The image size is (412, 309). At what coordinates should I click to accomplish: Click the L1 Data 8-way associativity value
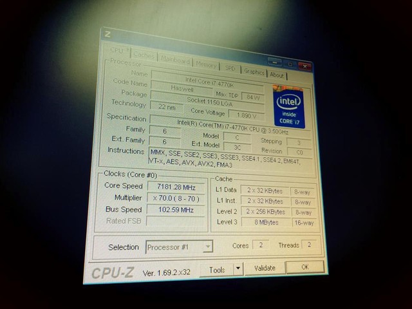[x=302, y=192]
